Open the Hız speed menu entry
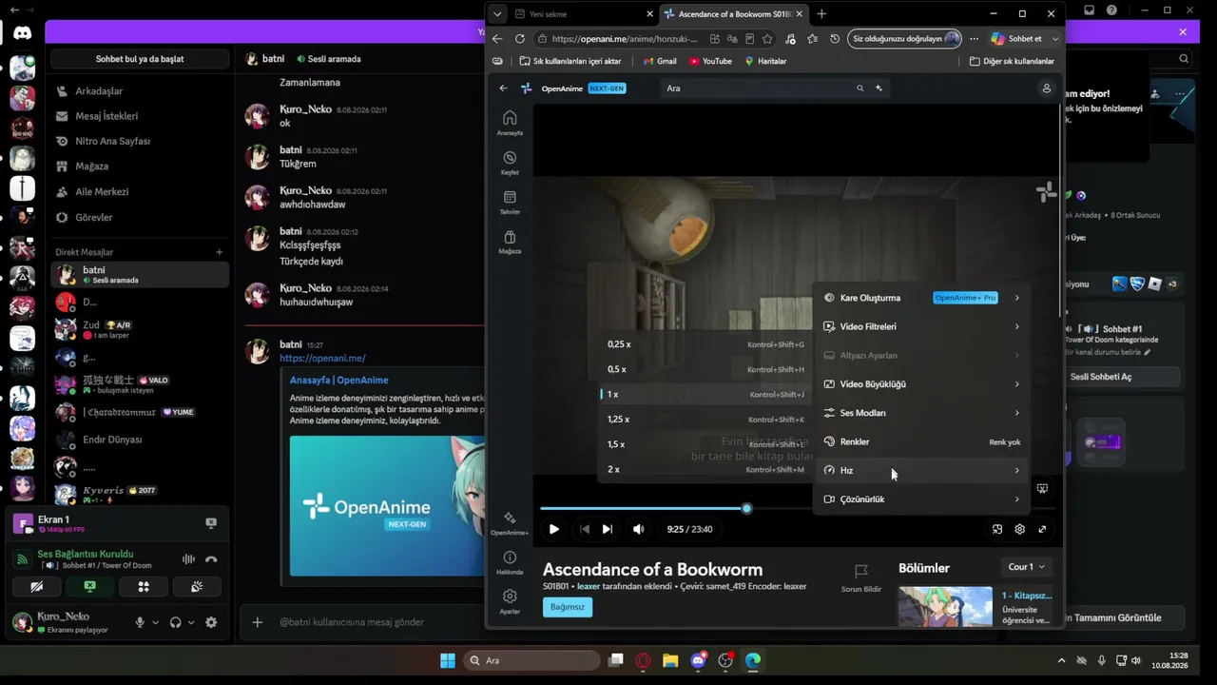The width and height of the screenshot is (1217, 685). [921, 471]
